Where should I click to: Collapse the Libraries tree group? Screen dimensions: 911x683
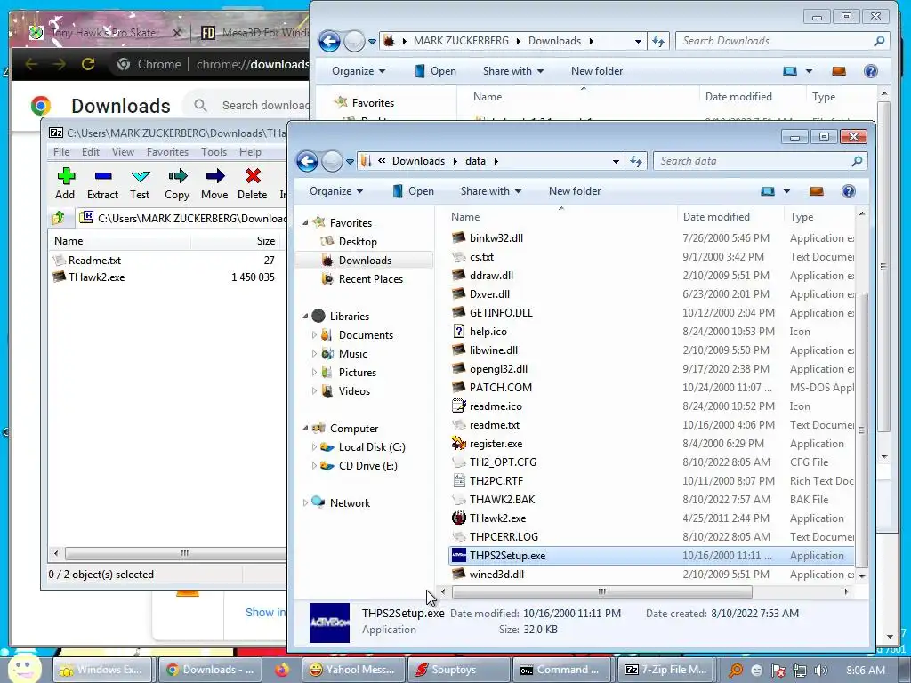305,316
